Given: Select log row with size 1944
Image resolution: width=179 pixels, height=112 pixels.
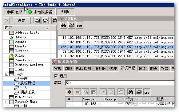Looking at the screenshot, I should [116, 51].
